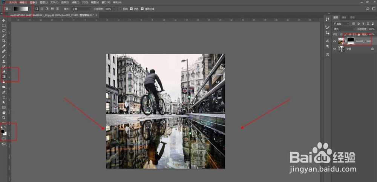Open the options bar opacity dropdown
Screen dimensions: 377x182
tap(114, 9)
